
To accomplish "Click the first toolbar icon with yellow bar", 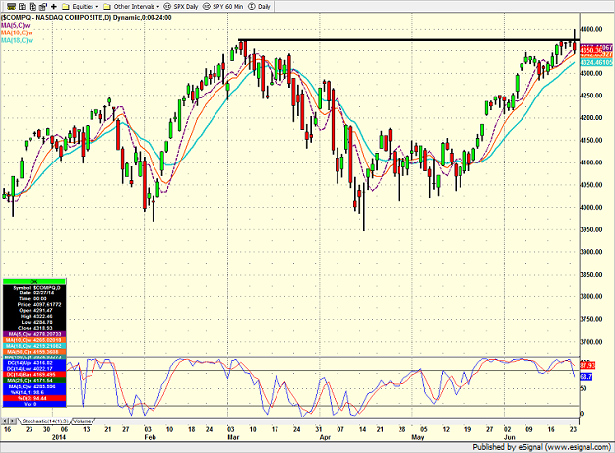I will [12, 6].
